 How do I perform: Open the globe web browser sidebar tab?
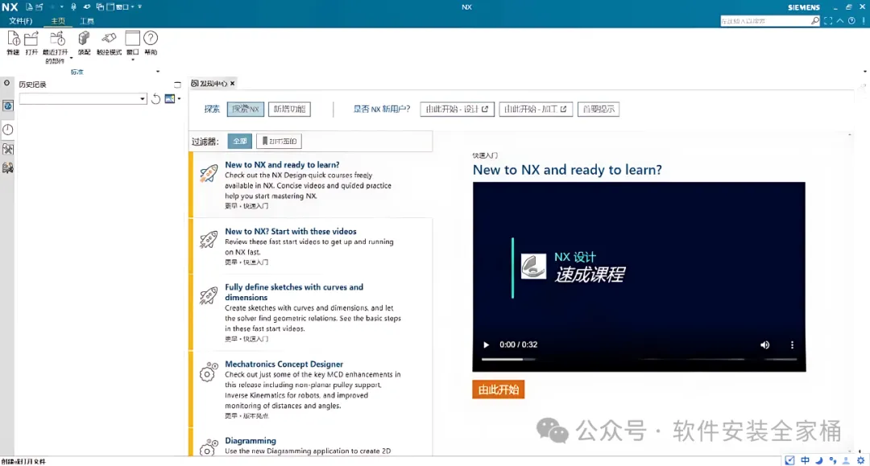8,105
